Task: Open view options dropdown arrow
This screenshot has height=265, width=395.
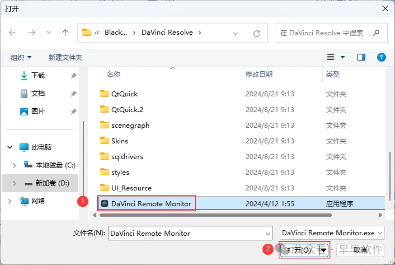Action: (x=343, y=57)
